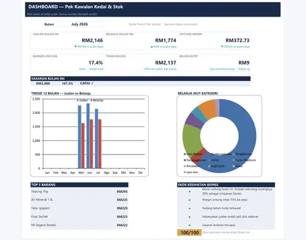
Task: Select the Air Mineral 1.5L row
Action: [79, 200]
